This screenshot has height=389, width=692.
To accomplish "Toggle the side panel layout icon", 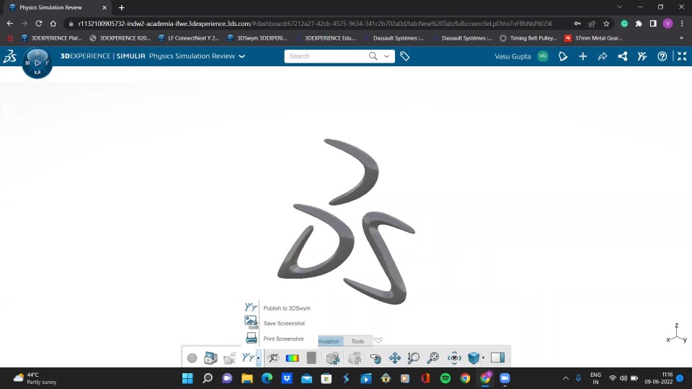I will coord(498,358).
